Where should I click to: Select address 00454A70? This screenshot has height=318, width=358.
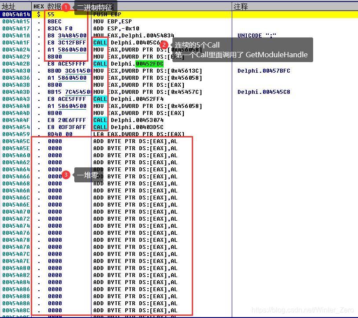click(16, 212)
